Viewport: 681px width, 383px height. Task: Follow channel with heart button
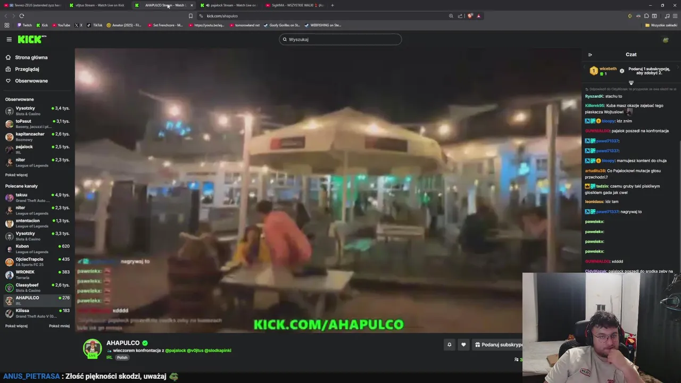tap(463, 345)
